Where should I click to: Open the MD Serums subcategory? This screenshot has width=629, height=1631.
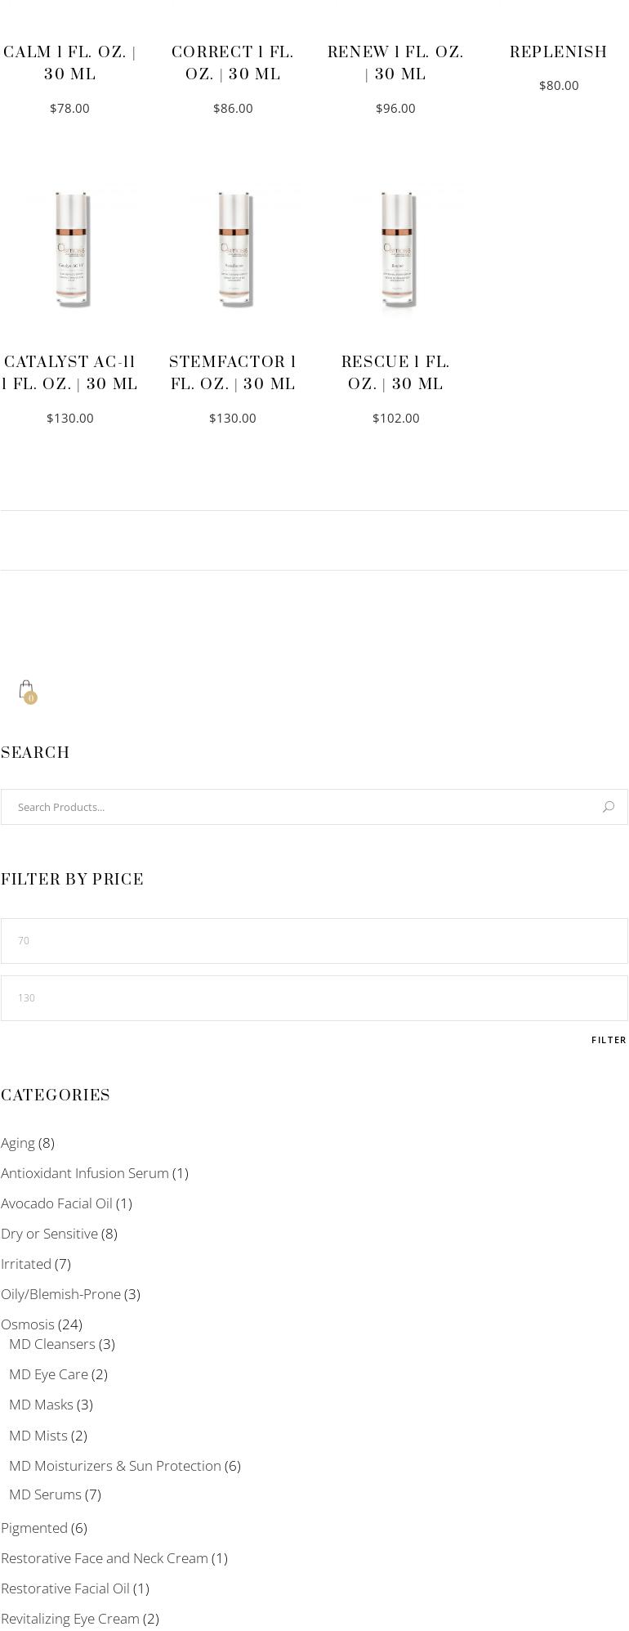pos(45,1494)
